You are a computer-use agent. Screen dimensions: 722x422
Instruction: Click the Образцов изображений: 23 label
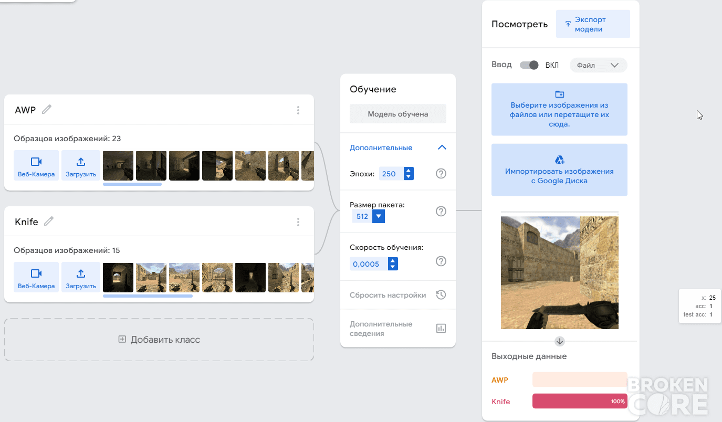click(x=67, y=139)
